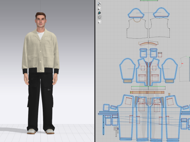Select the right jacket sleeve pattern
The height and width of the screenshot is (142, 190).
[x=170, y=69]
